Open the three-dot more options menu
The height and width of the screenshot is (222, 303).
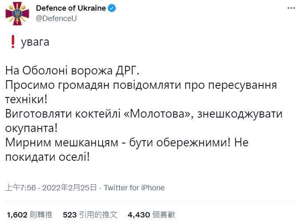291,8
